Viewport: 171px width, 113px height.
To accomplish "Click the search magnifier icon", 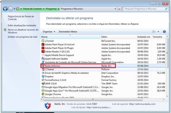I will pos(166,9).
